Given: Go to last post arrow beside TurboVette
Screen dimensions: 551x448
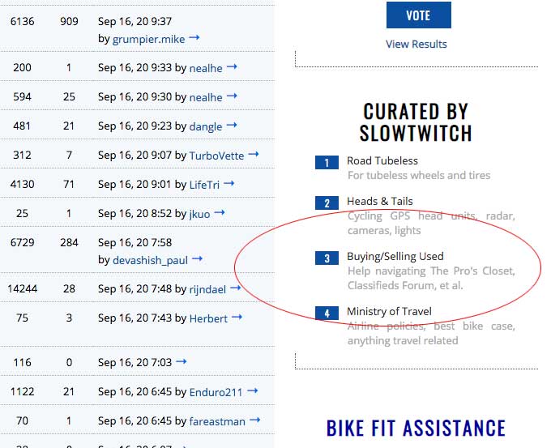Looking at the screenshot, I should point(254,154).
